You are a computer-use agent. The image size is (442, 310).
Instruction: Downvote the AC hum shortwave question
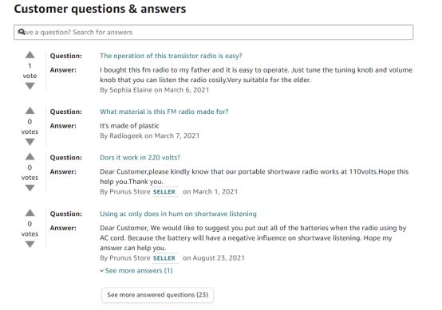click(x=30, y=244)
